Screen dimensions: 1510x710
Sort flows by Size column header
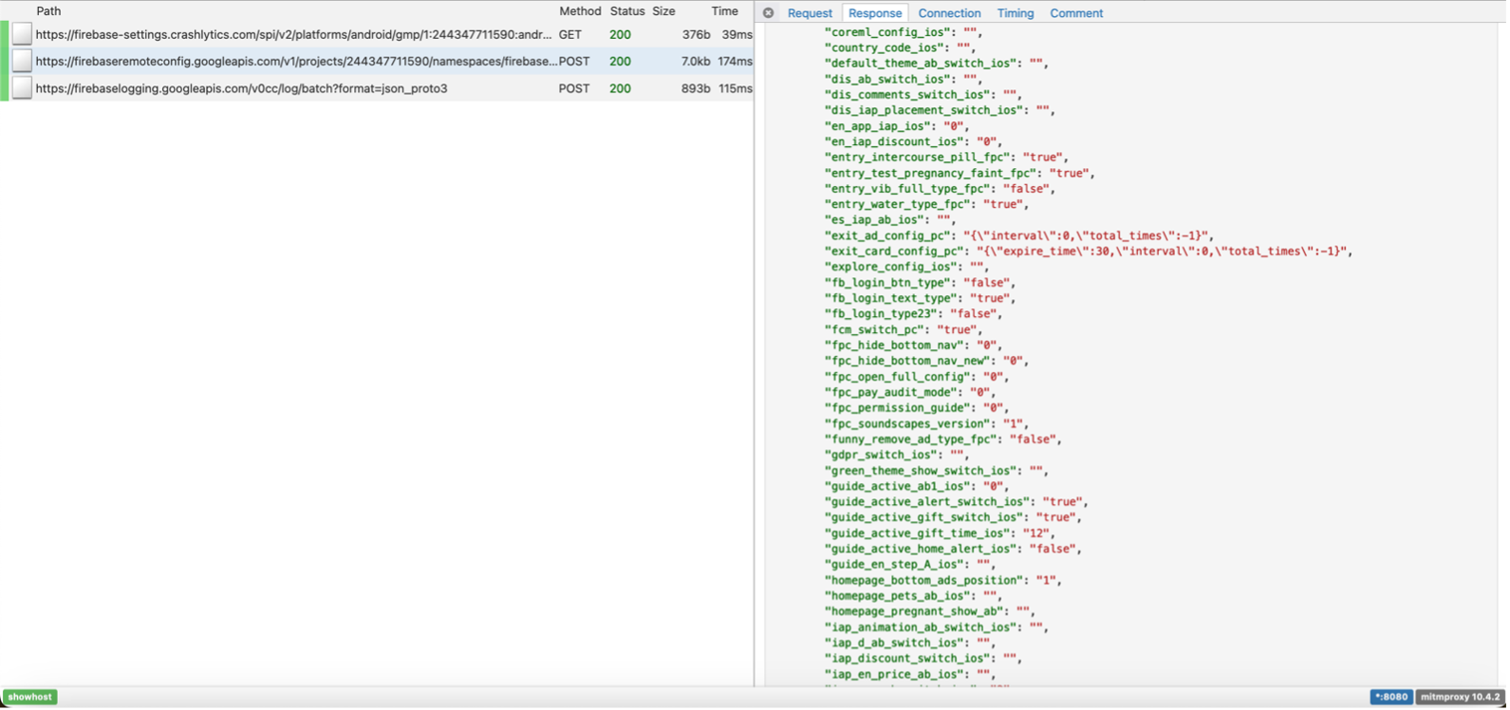coord(663,11)
